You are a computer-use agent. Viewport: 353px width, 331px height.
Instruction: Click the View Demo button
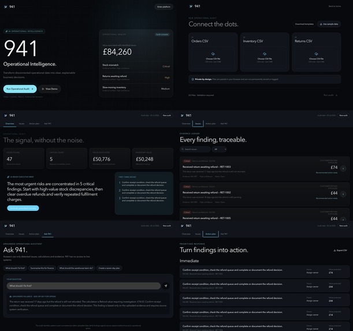coord(50,89)
